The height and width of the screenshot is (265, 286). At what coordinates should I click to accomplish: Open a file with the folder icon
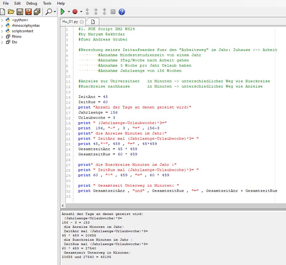(11, 12)
